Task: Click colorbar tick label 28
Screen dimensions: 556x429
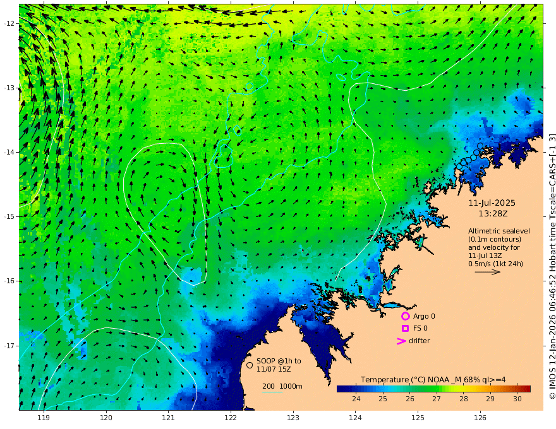Action: 464,399
